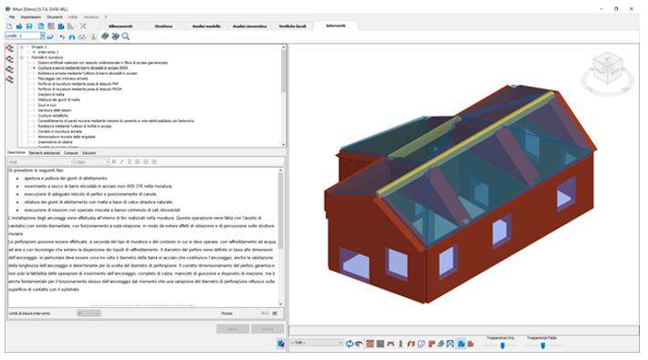Select the Stilatura dei giunti di malta item
Viewport: 648px width, 360px height.
[58, 100]
